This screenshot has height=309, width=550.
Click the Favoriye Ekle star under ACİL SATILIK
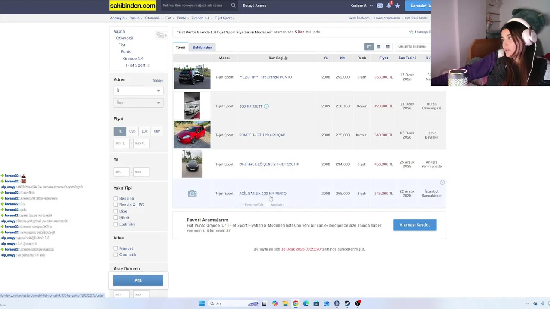(x=241, y=205)
